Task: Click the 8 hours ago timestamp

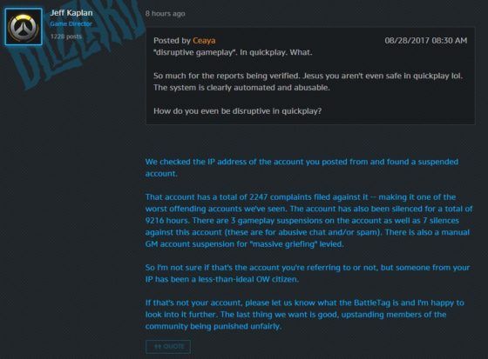Action: pyautogui.click(x=166, y=14)
